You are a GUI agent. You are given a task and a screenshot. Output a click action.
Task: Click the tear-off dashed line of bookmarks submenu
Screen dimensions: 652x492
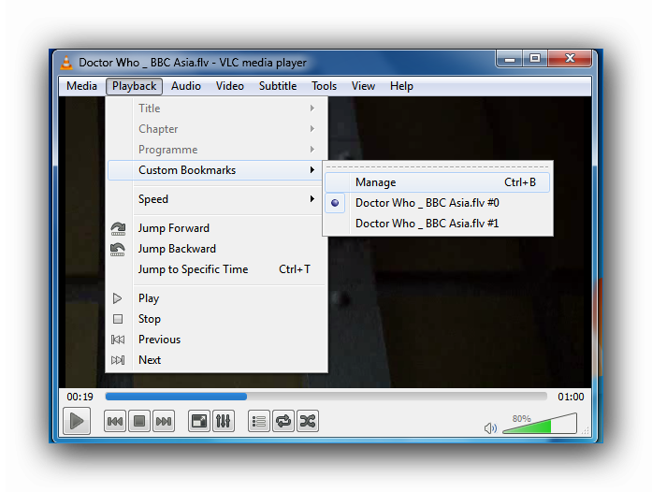[x=438, y=167]
